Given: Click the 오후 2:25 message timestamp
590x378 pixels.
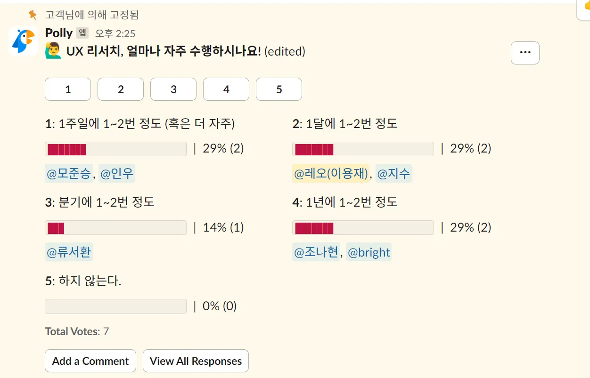Looking at the screenshot, I should pos(115,33).
